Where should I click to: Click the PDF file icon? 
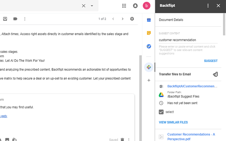tap(161, 136)
